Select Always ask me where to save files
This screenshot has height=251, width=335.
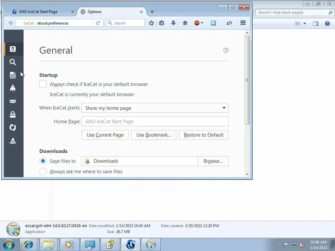pos(43,171)
